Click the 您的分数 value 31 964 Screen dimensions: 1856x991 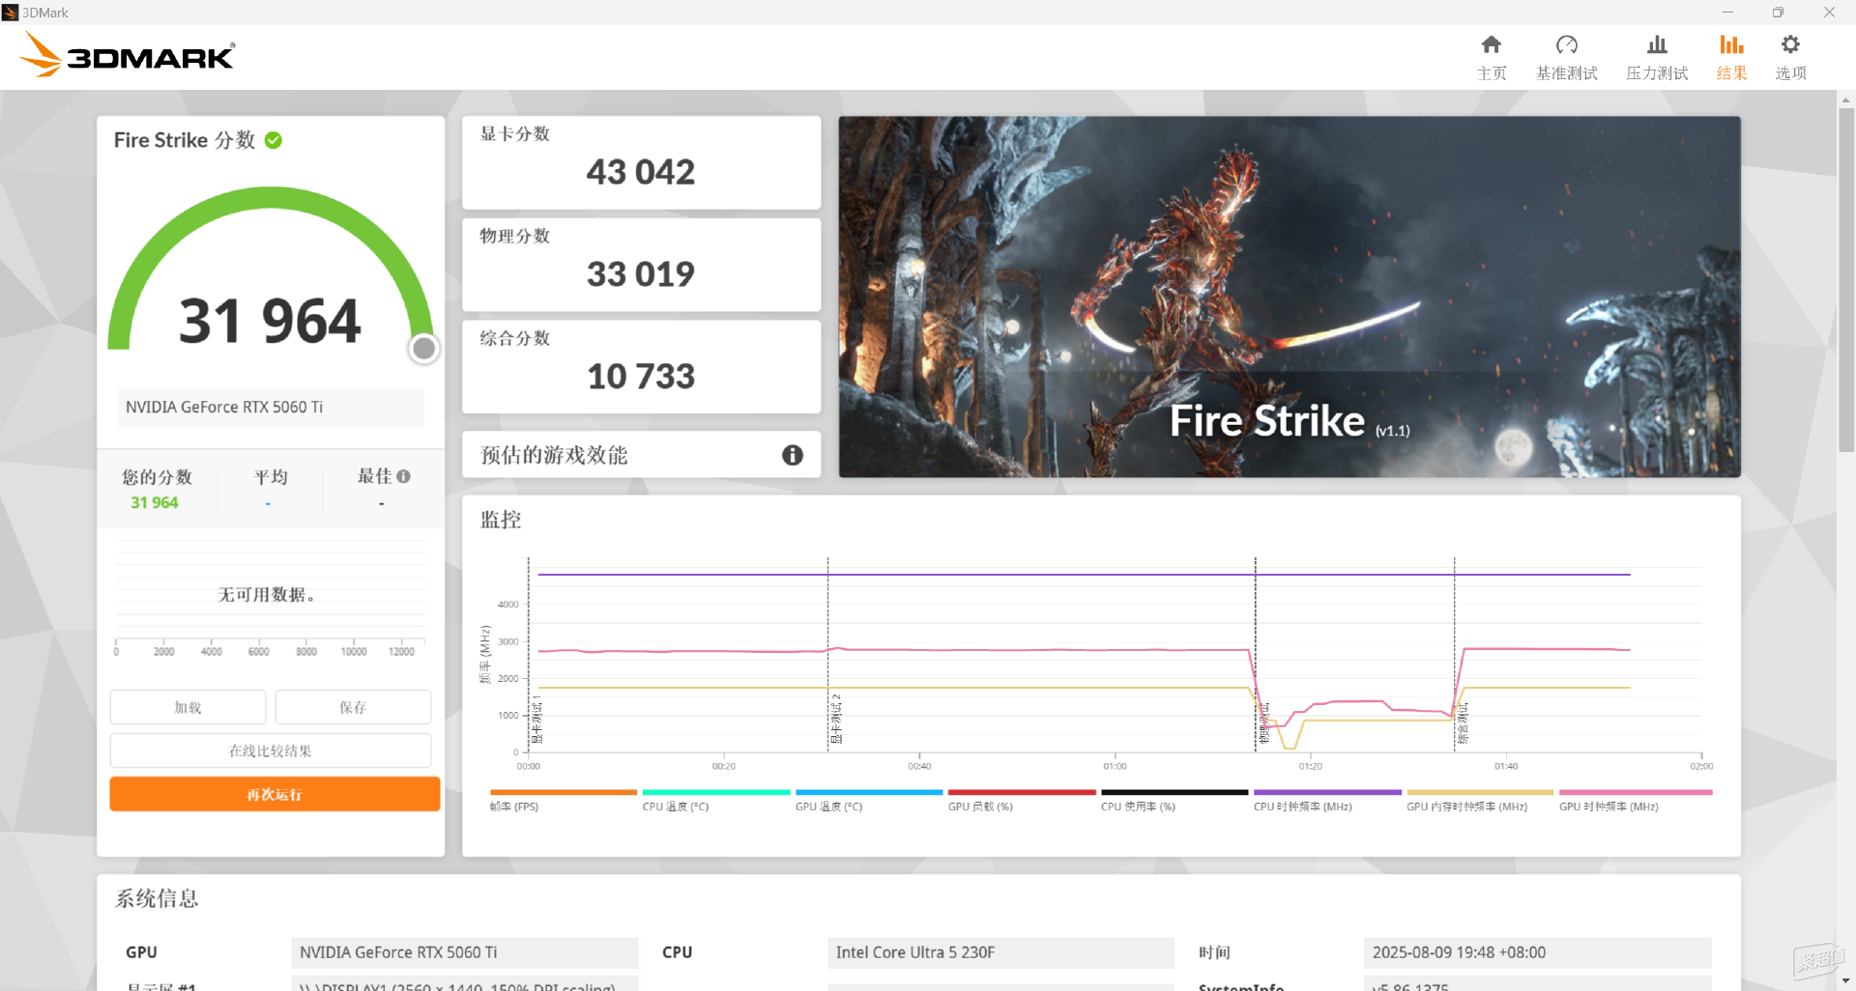(x=155, y=502)
